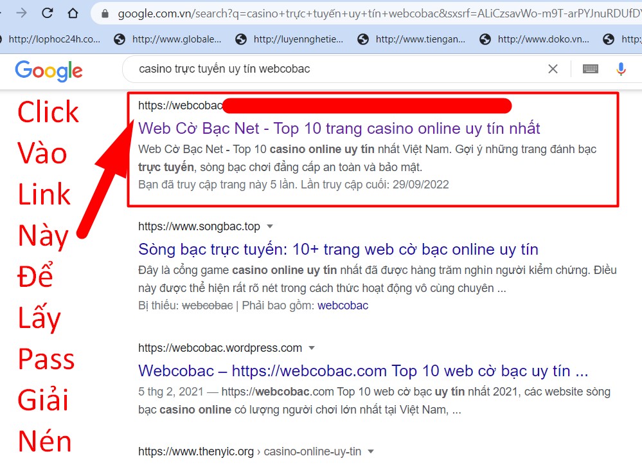The image size is (642, 465).
Task: Expand options for thenyic.org result
Action: tap(371, 451)
